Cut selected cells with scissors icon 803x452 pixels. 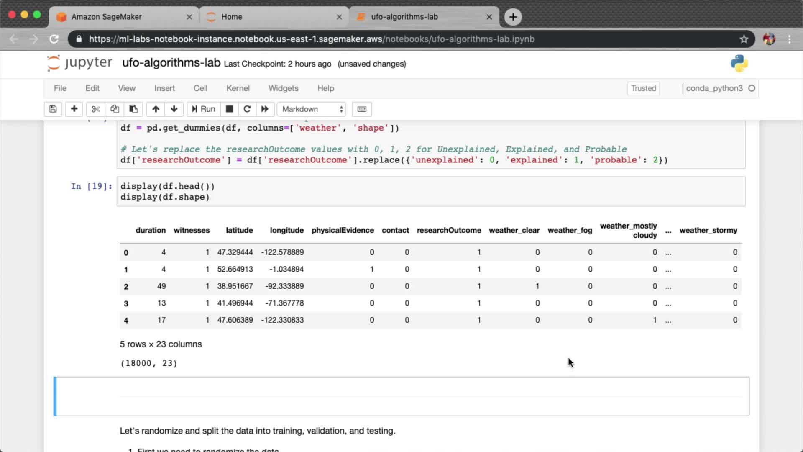tap(96, 109)
